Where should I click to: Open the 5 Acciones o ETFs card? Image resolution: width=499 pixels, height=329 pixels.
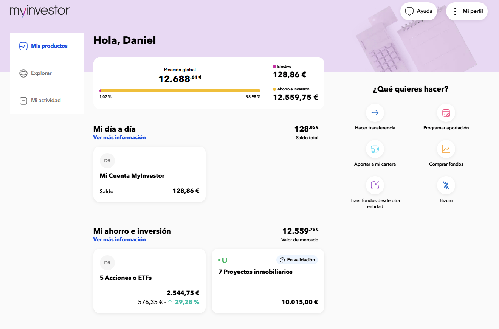click(149, 281)
